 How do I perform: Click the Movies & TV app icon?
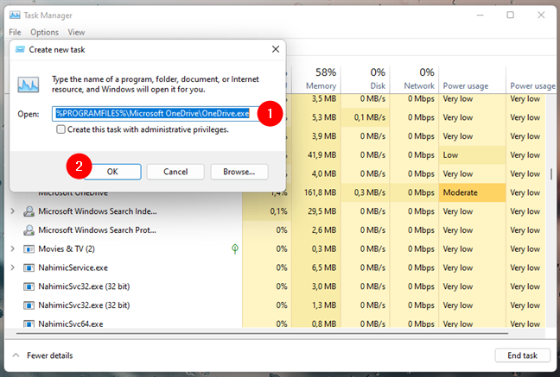29,249
